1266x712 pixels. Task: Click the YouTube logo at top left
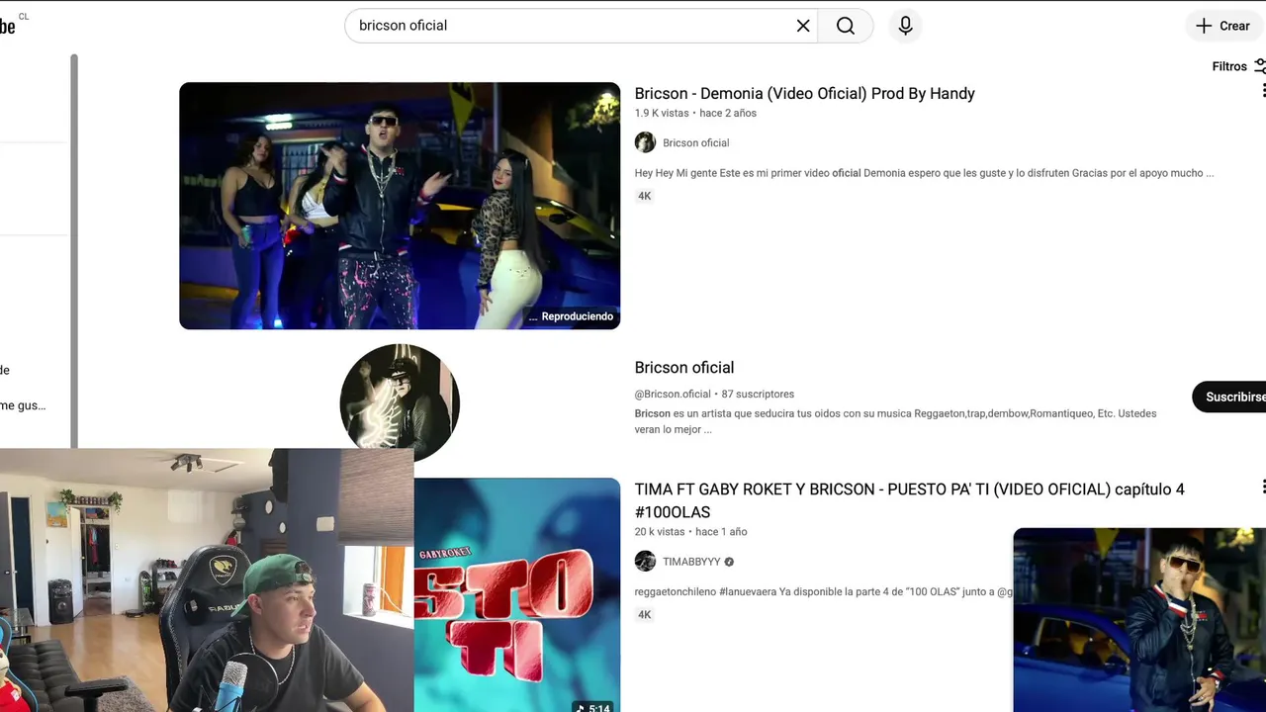10,26
